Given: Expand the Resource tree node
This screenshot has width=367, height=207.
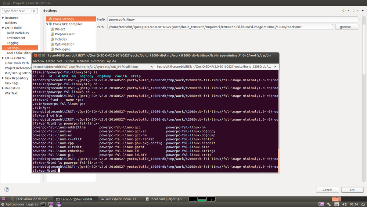Looking at the screenshot, I should (x=3, y=18).
